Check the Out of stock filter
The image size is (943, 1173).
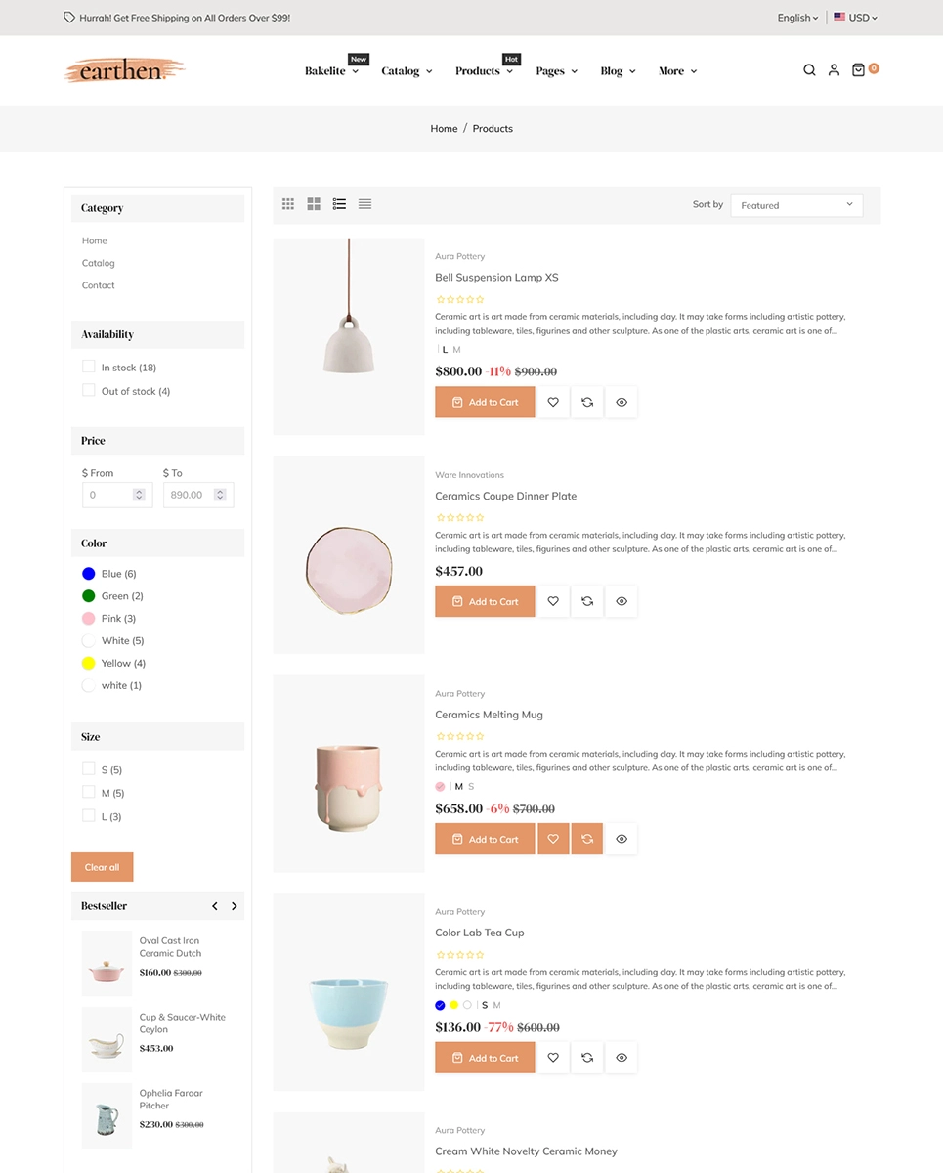pyautogui.click(x=88, y=391)
